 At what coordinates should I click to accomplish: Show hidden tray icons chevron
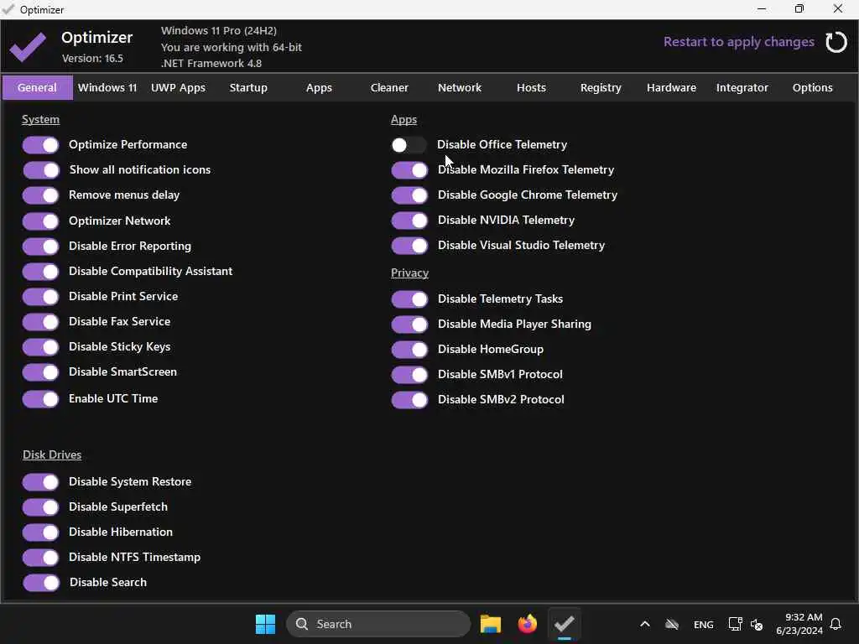tap(645, 624)
